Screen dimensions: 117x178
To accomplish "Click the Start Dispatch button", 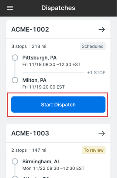I will 58,104.
